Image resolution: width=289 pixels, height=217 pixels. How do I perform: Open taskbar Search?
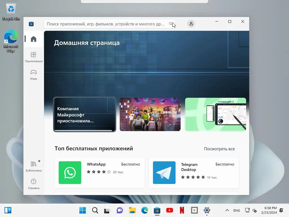coord(95,210)
